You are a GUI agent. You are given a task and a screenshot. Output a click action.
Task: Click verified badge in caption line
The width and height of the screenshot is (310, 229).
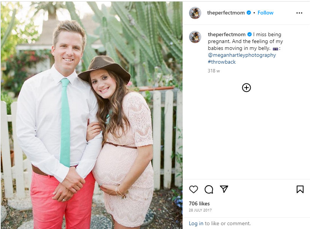click(x=250, y=34)
